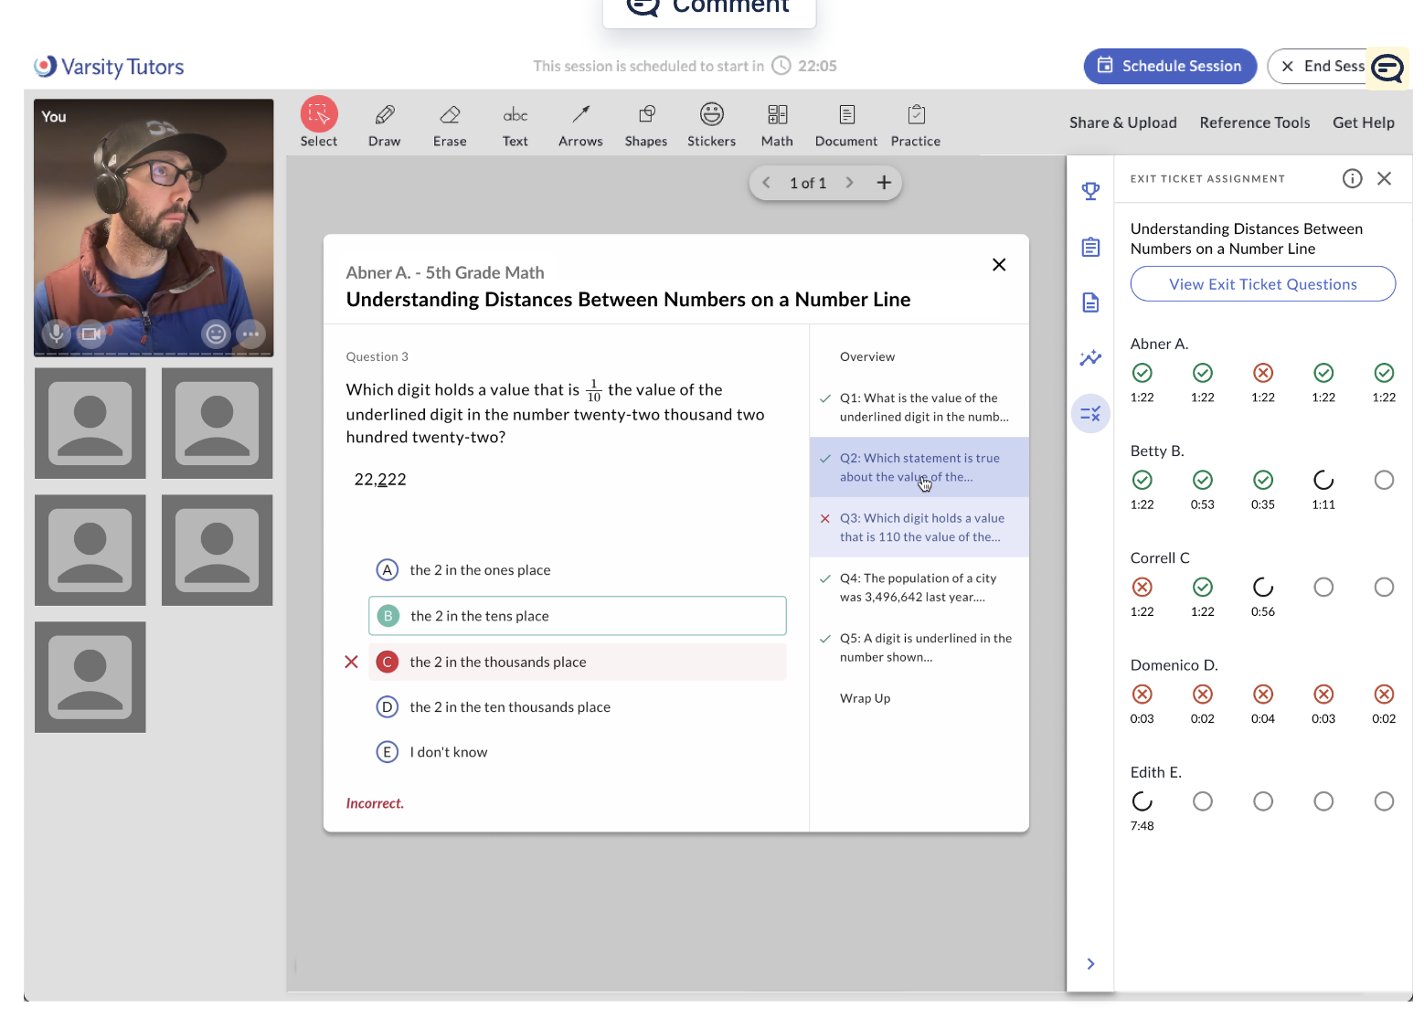This screenshot has width=1424, height=1018.
Task: Choose the Shapes tool
Action: 646,124
